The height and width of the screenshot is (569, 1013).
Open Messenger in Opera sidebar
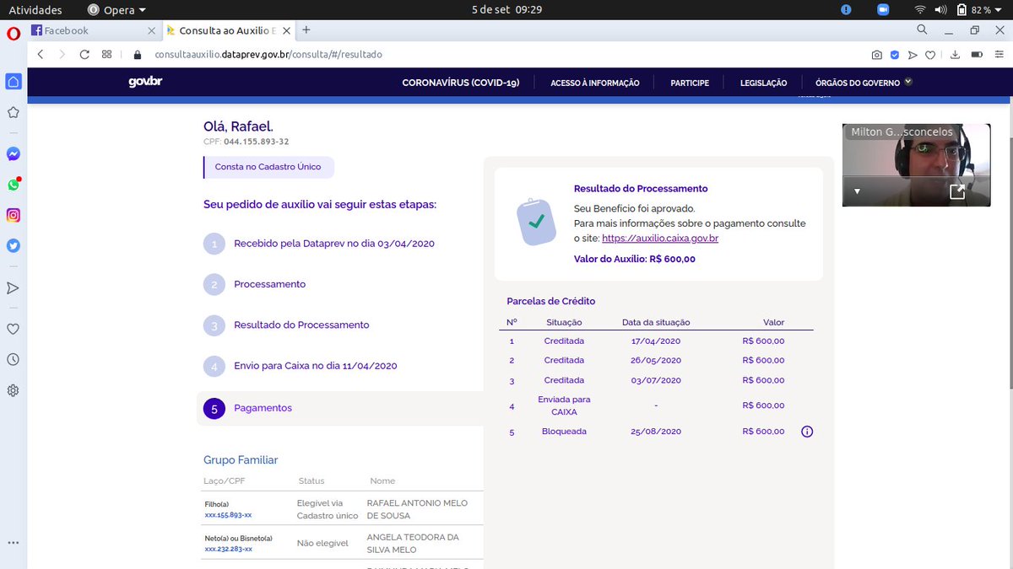14,154
